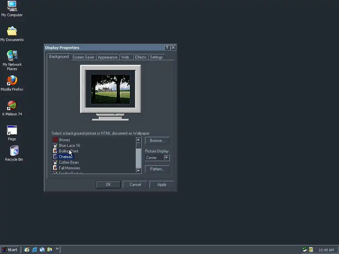Screen dimensions: 339x254
Task: Click the yellow document tray icon
Action: pyautogui.click(x=311, y=249)
